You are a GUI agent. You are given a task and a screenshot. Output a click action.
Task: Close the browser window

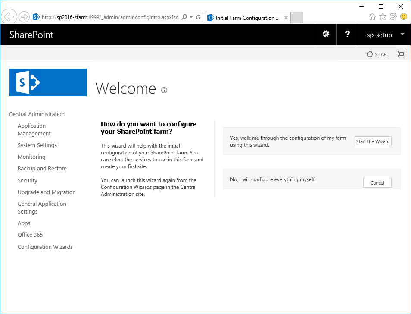(401, 6)
